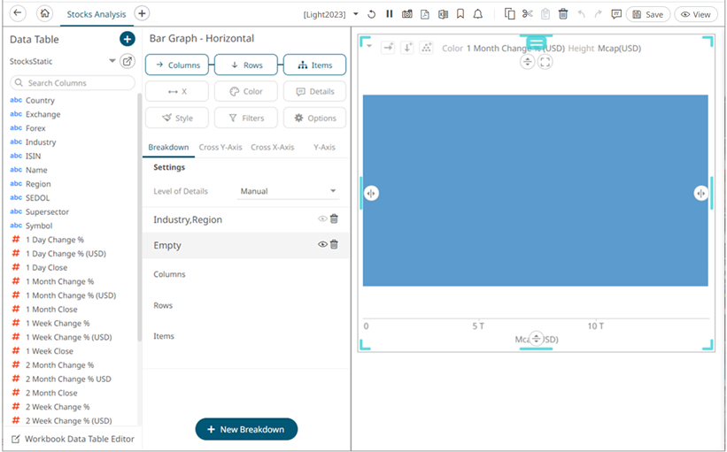Open the Level of Details dropdown
This screenshot has height=452, width=727.
(x=289, y=191)
